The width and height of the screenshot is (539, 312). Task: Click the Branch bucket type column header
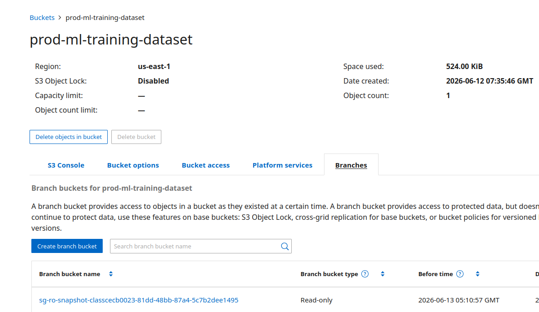[329, 274]
